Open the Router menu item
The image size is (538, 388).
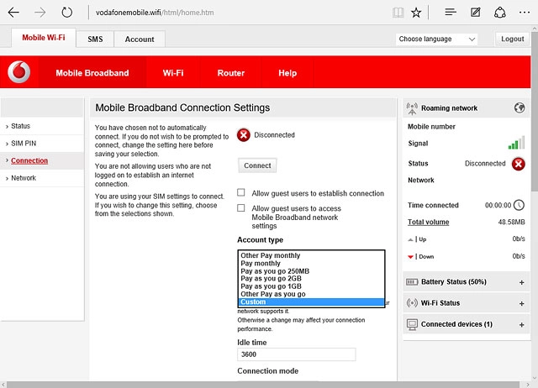pos(230,73)
